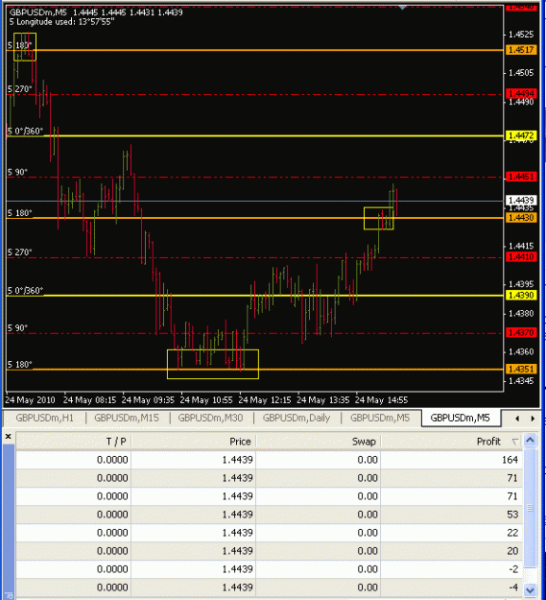This screenshot has width=546, height=600.
Task: Click the orders list scrollbar thumb
Action: click(x=530, y=508)
